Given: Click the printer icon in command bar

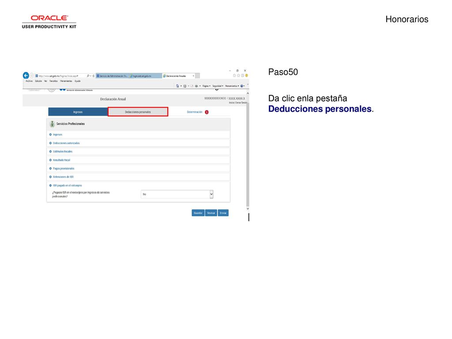Looking at the screenshot, I should (196, 86).
